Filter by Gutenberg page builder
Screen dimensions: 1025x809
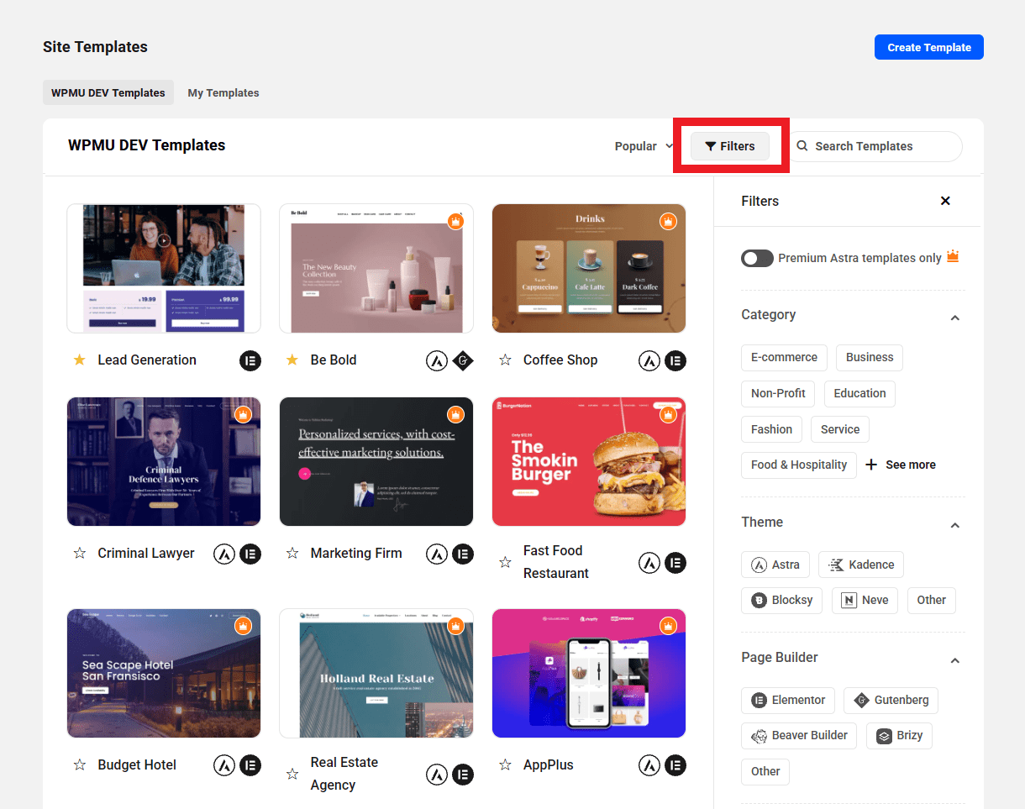pyautogui.click(x=891, y=700)
